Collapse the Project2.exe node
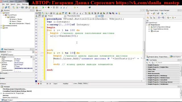 point(147,25)
